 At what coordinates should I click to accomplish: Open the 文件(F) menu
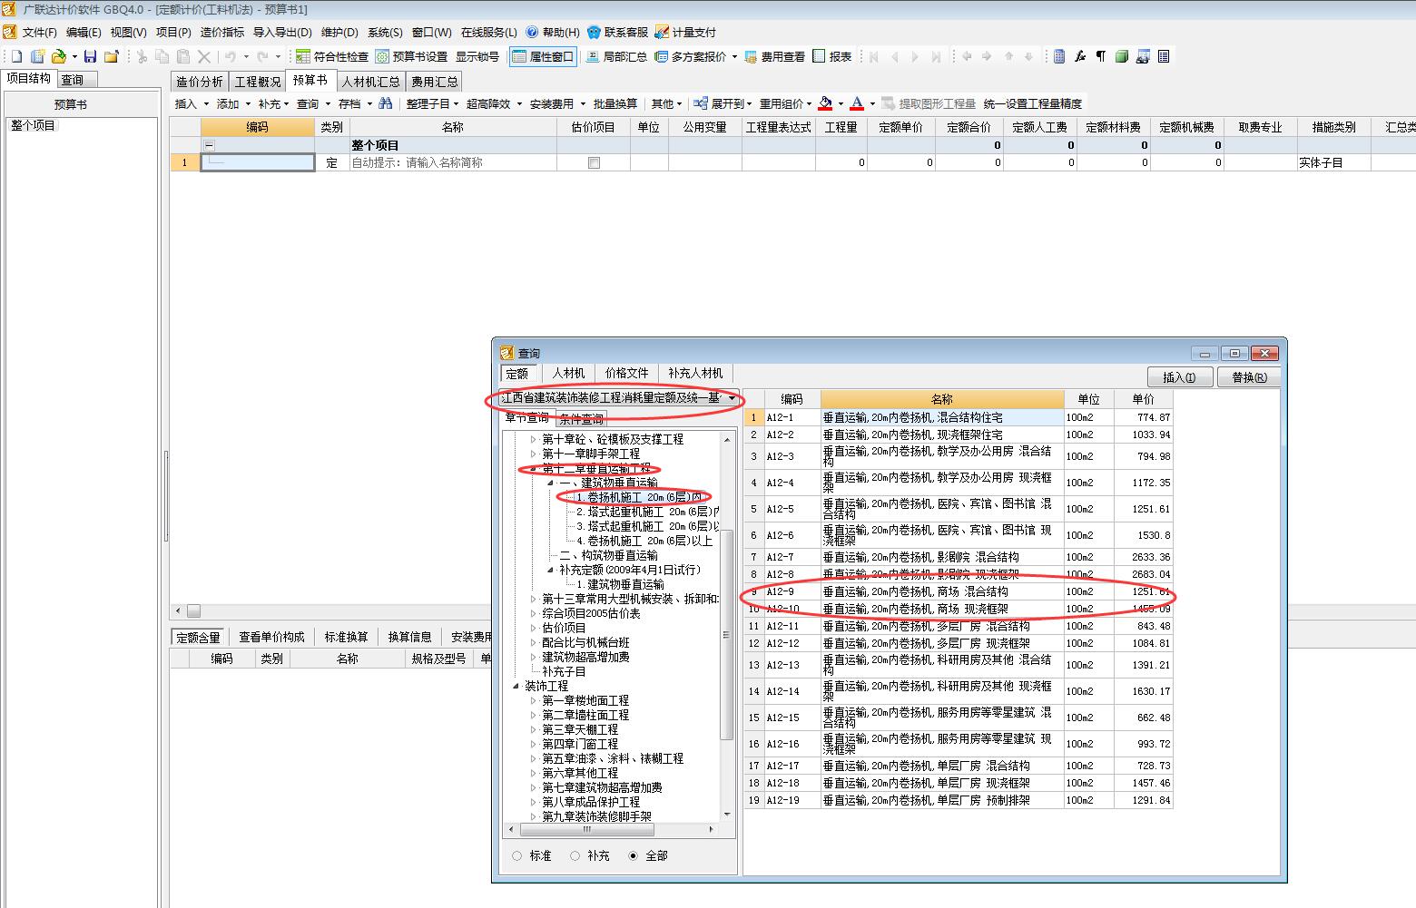click(39, 32)
